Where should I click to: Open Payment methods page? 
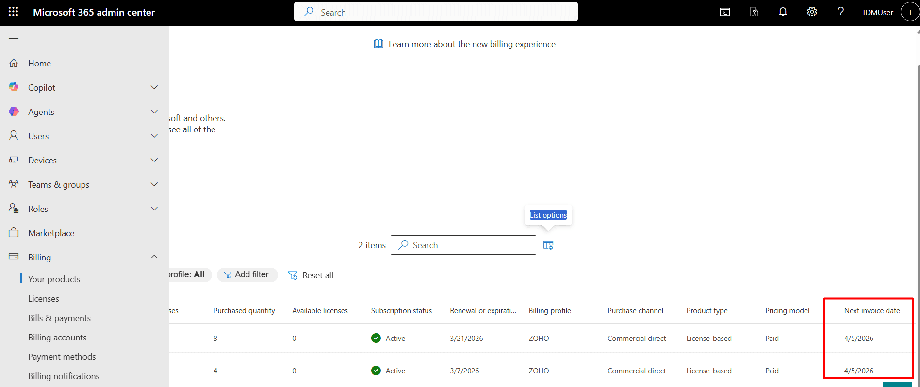coord(62,356)
